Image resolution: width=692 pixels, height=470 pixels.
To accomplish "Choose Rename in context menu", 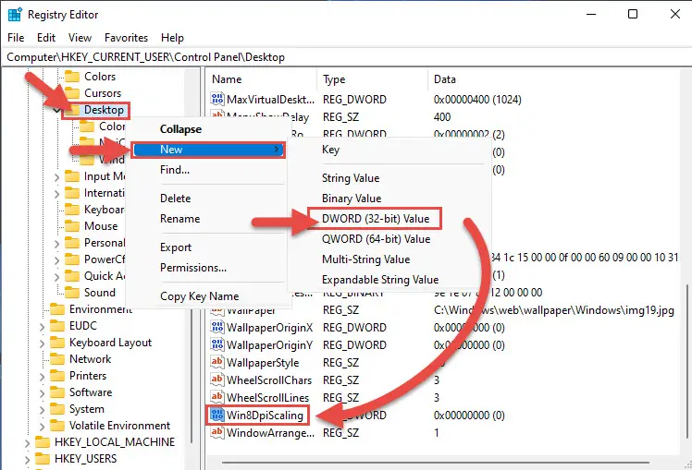I will (180, 219).
